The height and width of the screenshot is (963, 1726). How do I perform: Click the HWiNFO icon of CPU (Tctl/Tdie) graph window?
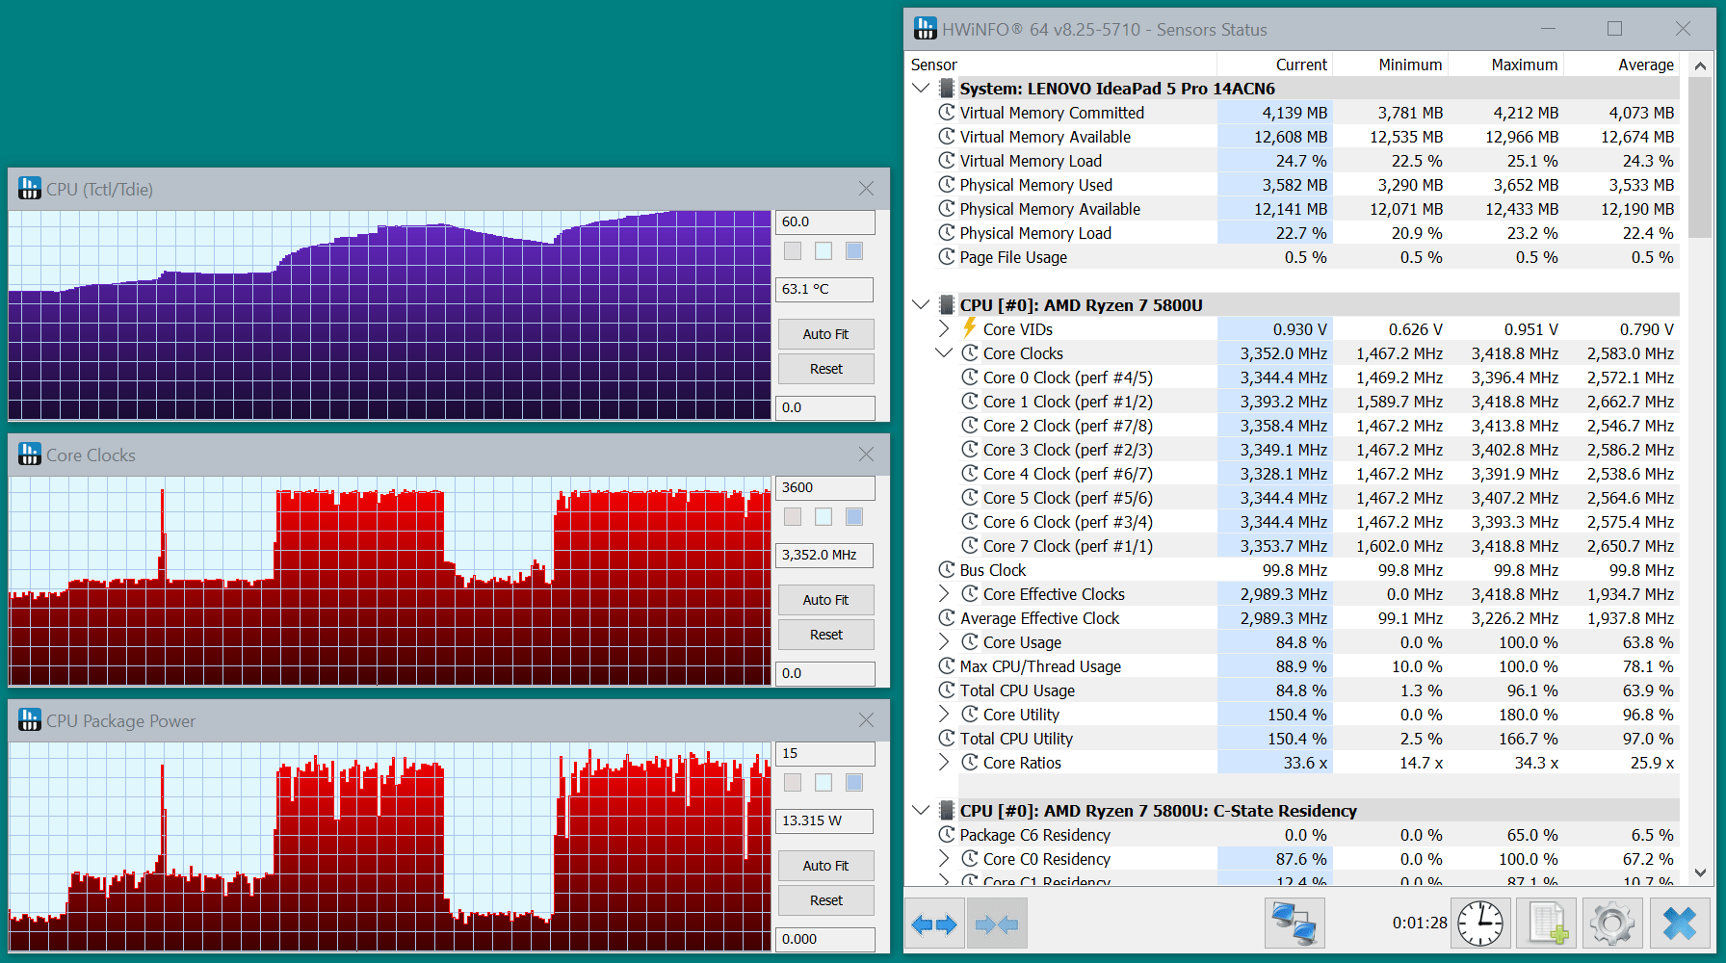click(30, 189)
